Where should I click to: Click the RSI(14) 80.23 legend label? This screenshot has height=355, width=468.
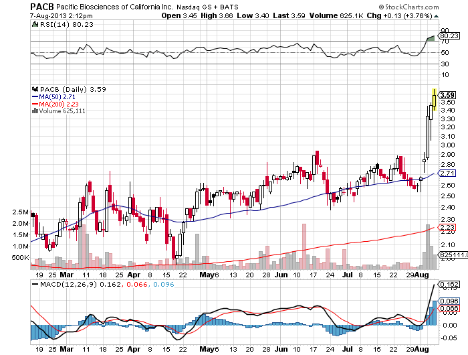(x=67, y=25)
